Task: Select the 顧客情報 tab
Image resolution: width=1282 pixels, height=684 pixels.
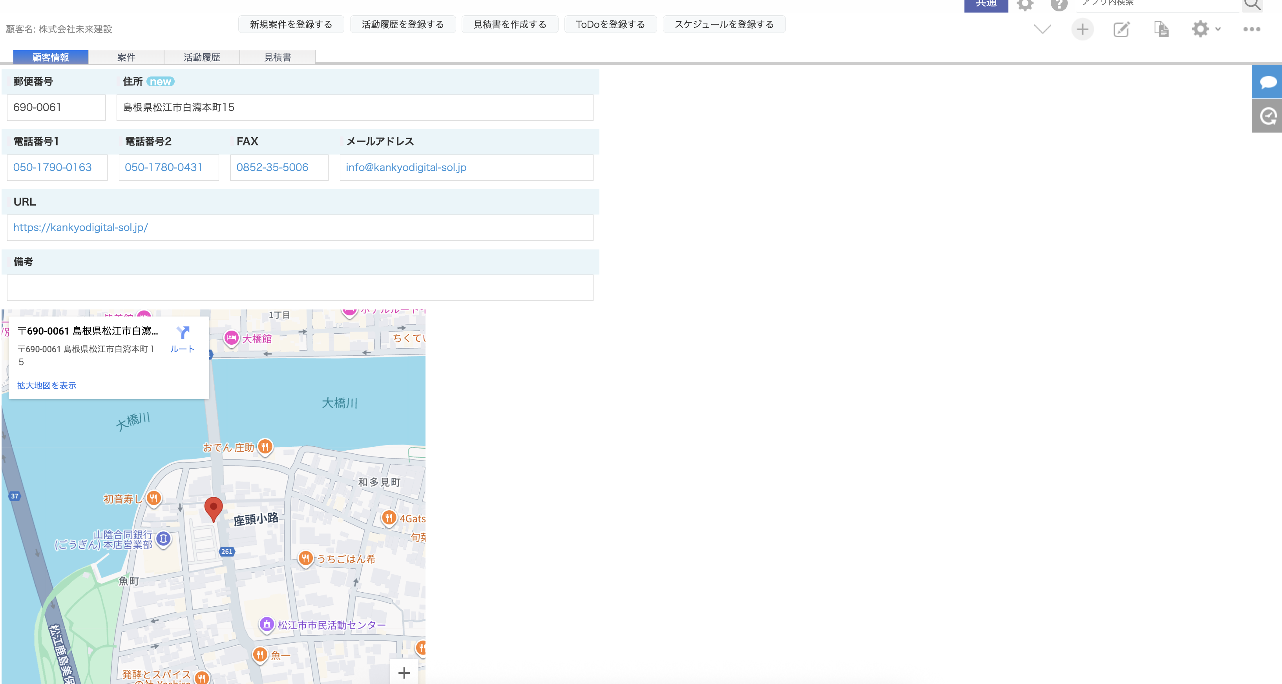Action: (51, 57)
